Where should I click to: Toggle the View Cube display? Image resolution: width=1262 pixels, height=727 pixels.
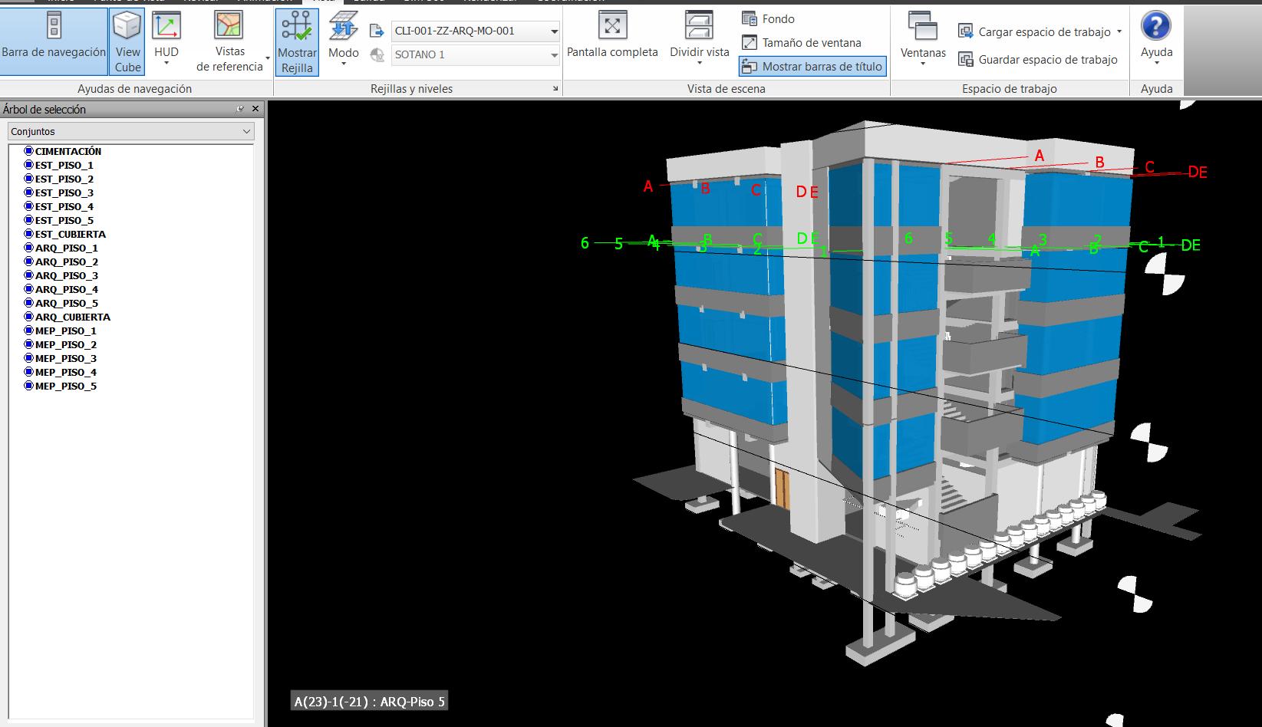127,41
